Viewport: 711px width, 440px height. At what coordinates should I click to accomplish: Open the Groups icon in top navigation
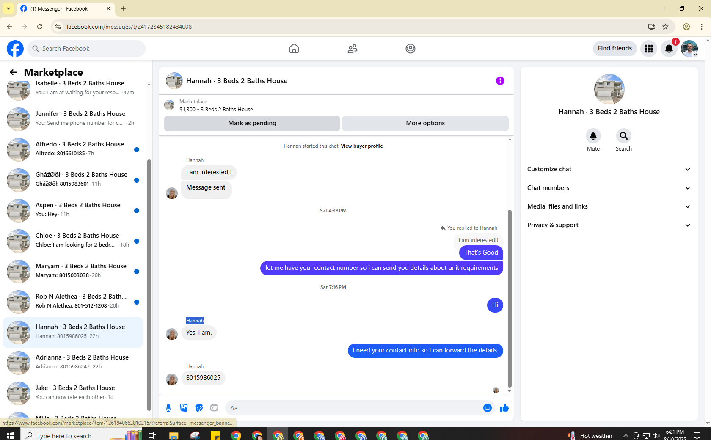tap(411, 49)
